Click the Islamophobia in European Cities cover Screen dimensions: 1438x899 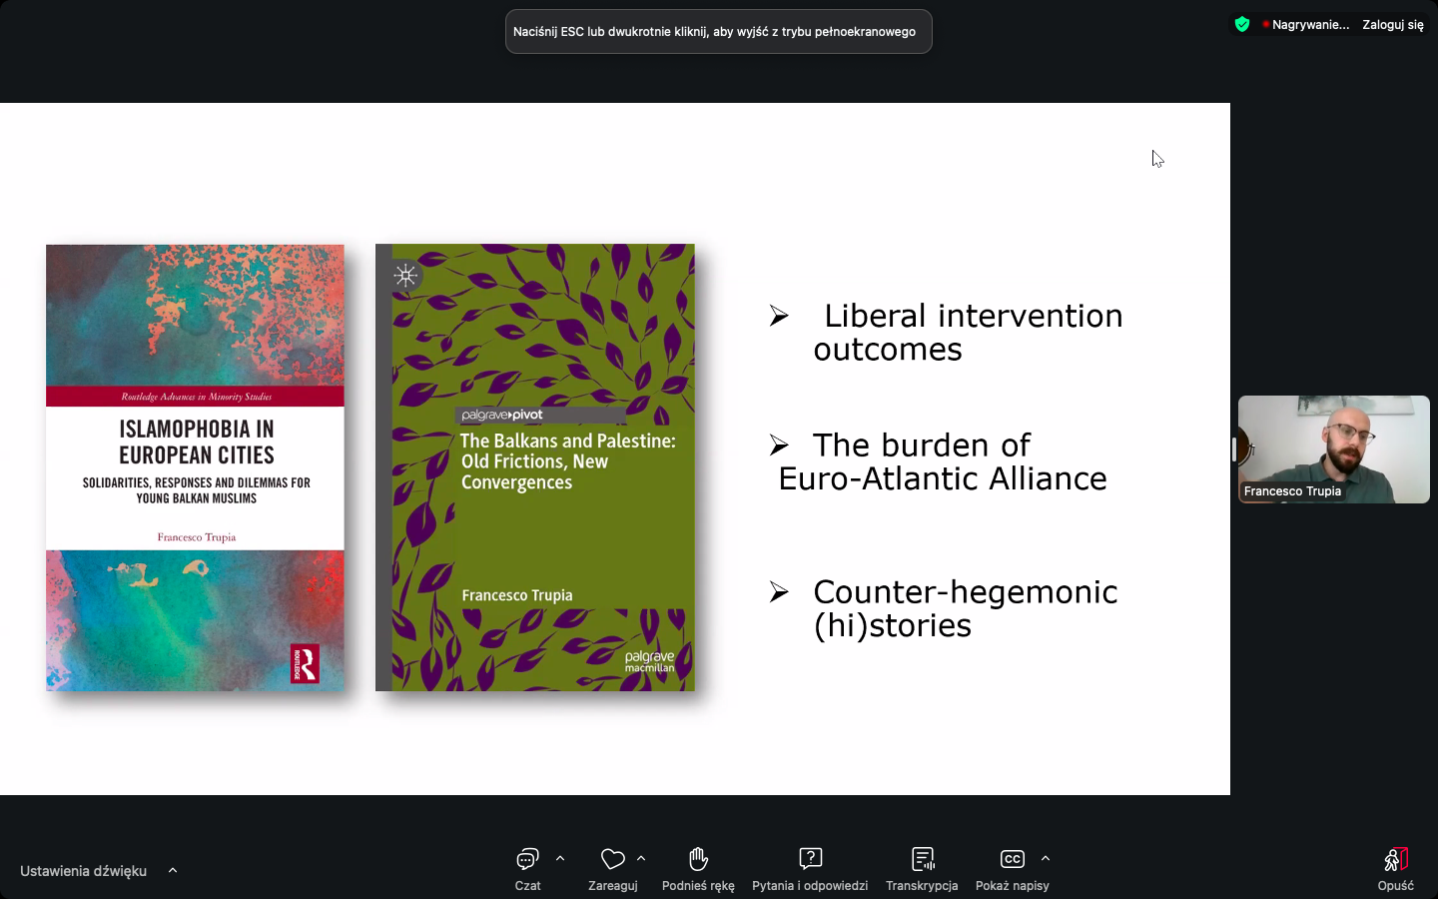coord(195,467)
